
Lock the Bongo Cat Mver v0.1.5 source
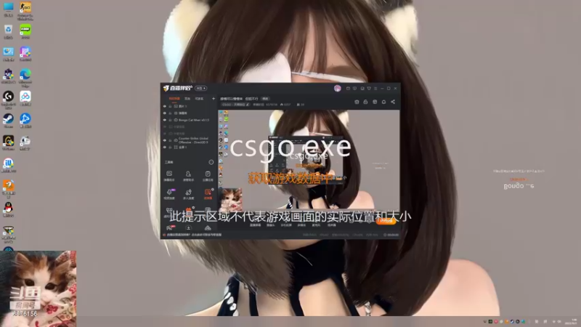tap(171, 120)
